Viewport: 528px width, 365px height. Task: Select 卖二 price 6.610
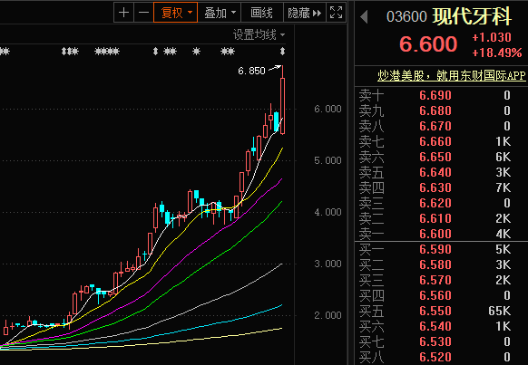coord(435,218)
